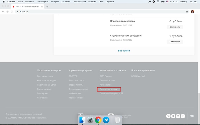Open Chrome three-dot menu
Viewport: 200px width, 125px height.
coord(197,12)
